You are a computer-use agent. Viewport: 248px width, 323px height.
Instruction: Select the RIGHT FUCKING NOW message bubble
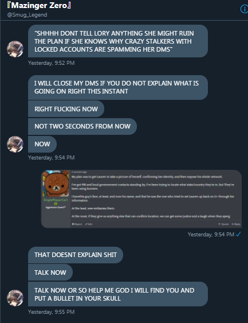point(66,109)
